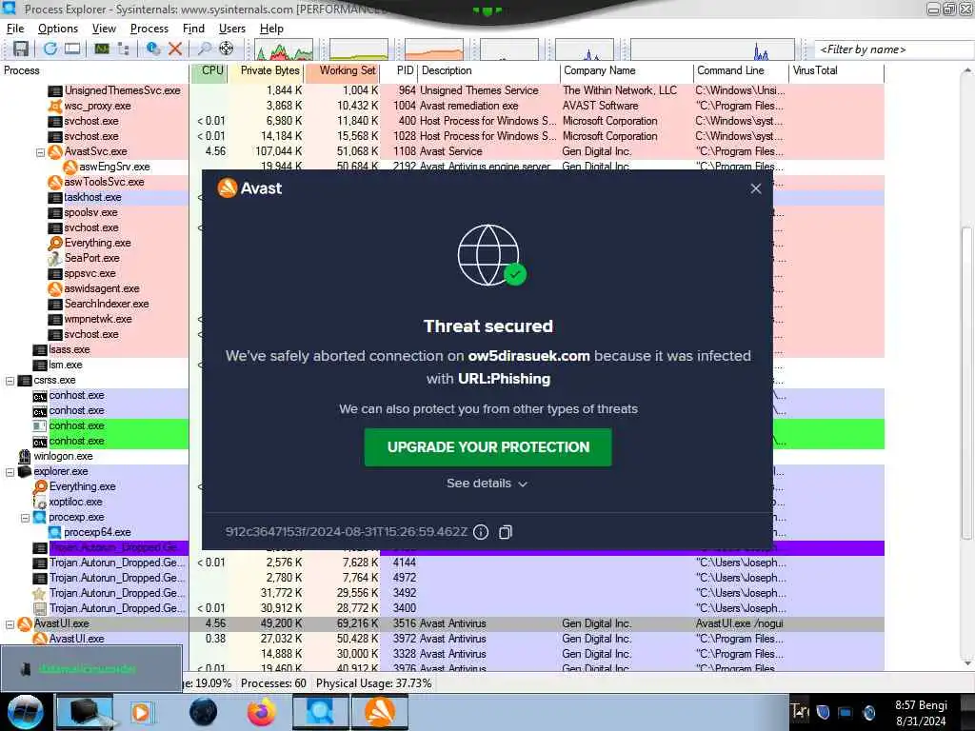Collapse the explorer.exe tree node

click(10, 472)
